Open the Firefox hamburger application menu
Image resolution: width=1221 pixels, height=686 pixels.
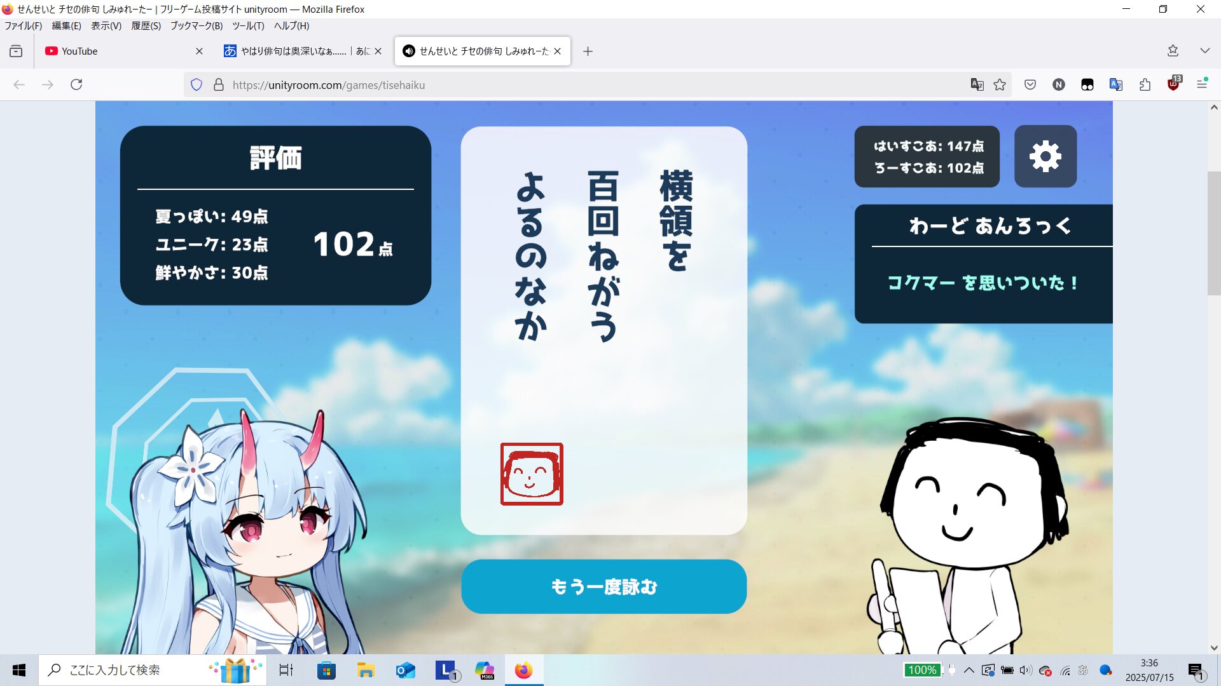1202,84
